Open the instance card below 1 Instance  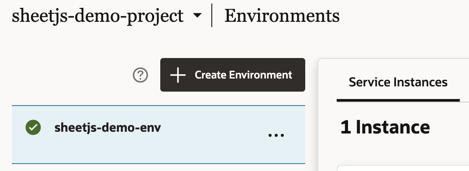(x=403, y=168)
